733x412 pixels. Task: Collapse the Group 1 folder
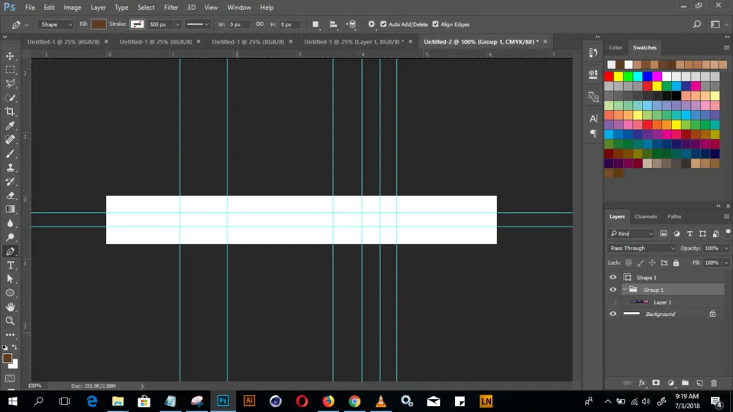click(625, 290)
